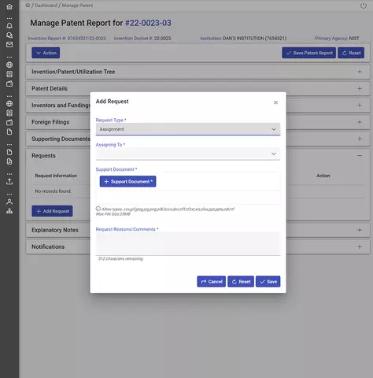
Task: Click the Explanatory Notes section title
Action: click(55, 230)
